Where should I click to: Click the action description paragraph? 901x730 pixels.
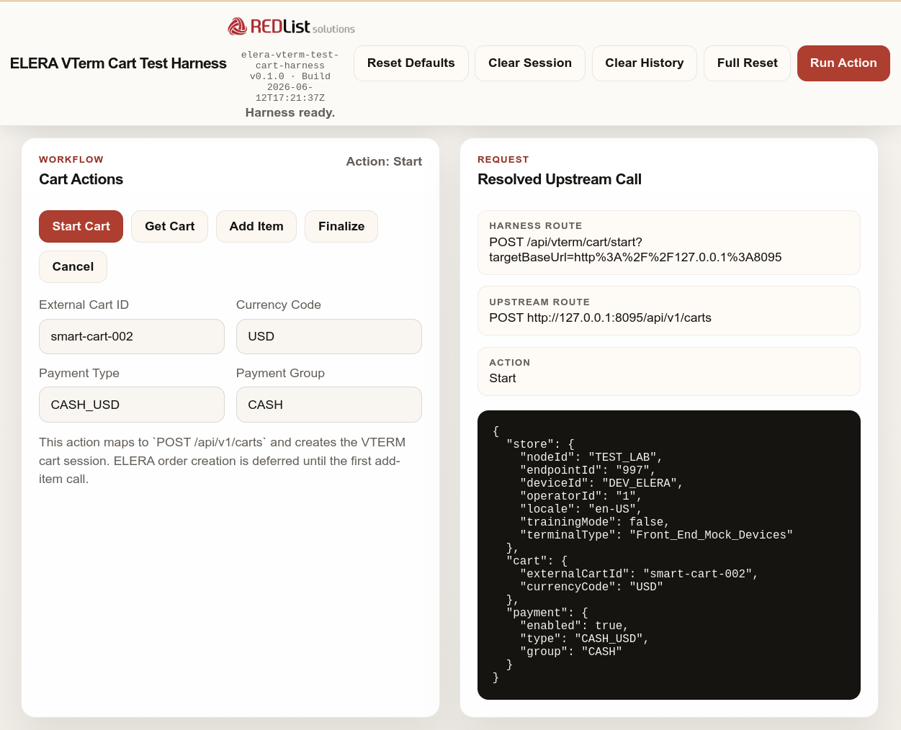click(223, 461)
